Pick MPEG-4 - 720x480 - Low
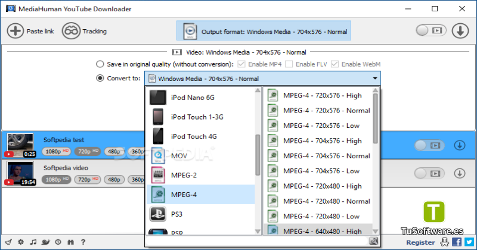Image resolution: width=477 pixels, height=250 pixels. (318, 216)
